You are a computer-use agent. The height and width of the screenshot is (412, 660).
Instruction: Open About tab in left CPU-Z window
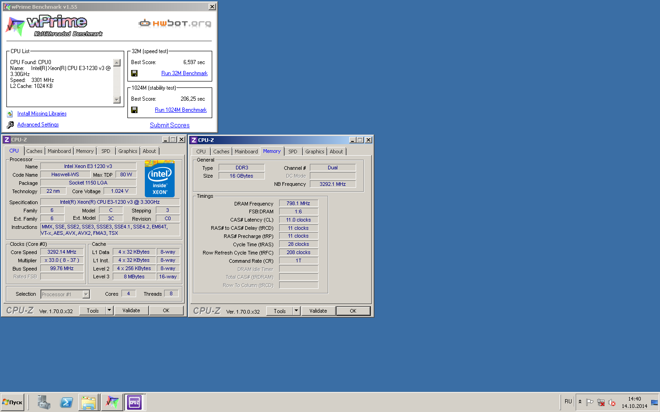[x=149, y=151]
